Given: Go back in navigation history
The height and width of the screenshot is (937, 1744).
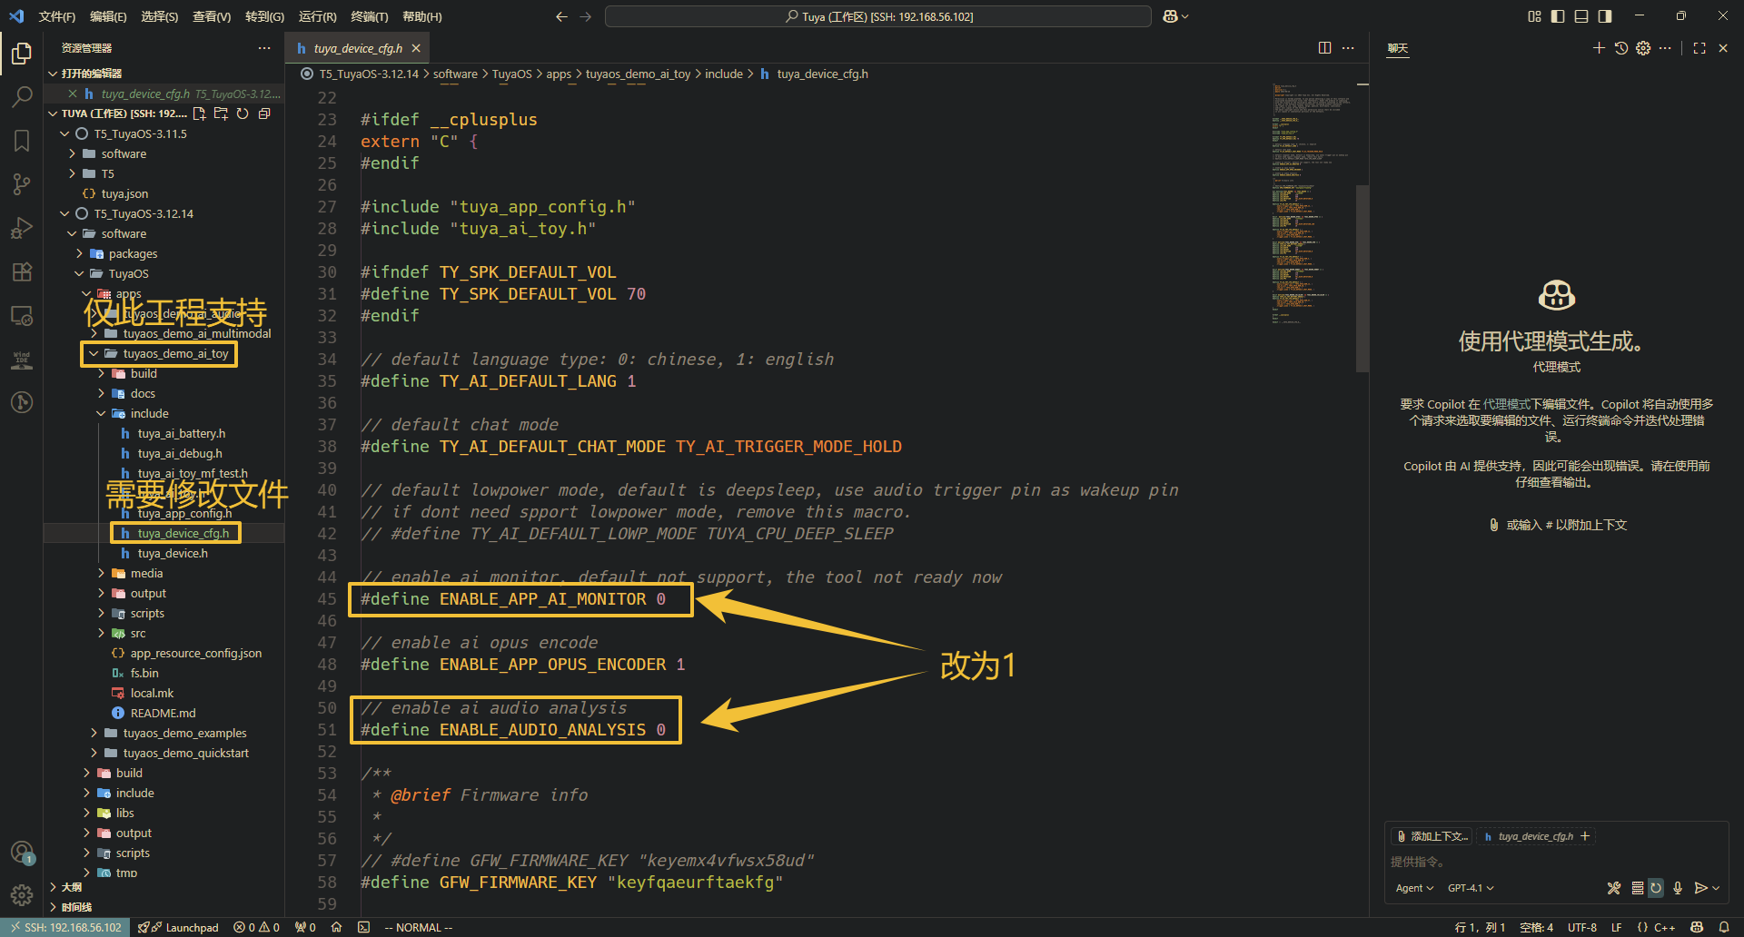Looking at the screenshot, I should tap(561, 16).
